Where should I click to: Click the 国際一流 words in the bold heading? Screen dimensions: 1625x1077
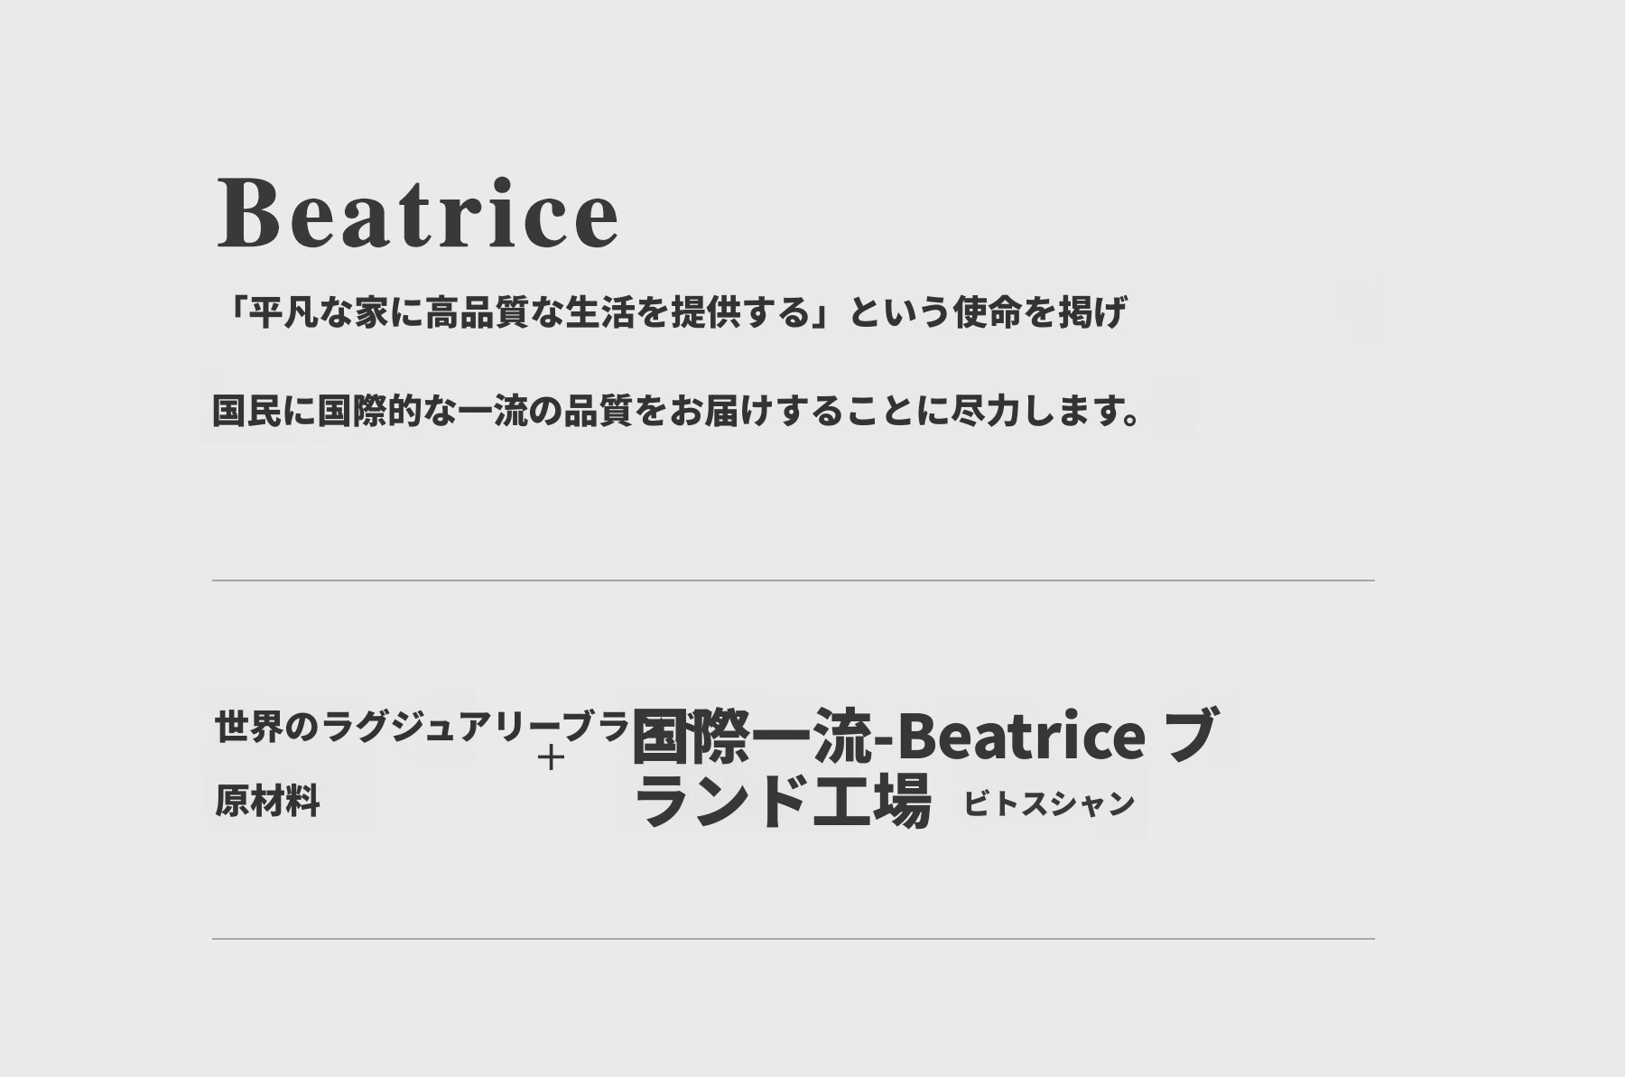752,735
